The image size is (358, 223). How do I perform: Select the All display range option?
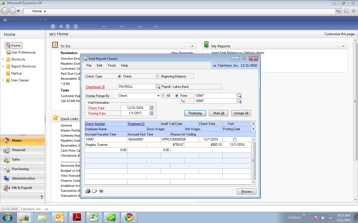click(x=162, y=95)
